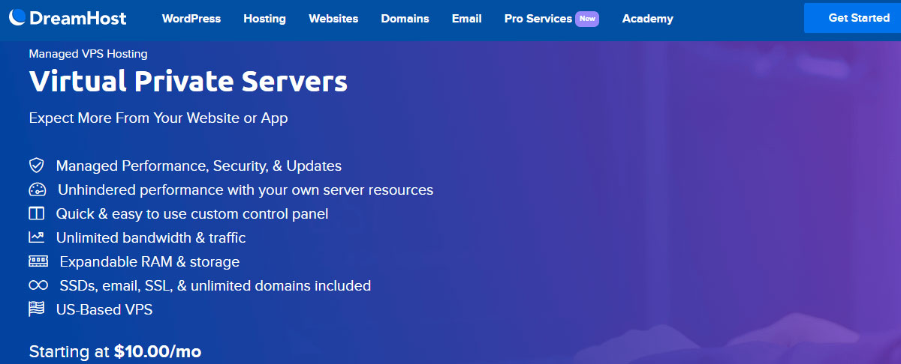The image size is (901, 364).
Task: Click 'Expandable RAM & storage' text
Action: point(149,261)
